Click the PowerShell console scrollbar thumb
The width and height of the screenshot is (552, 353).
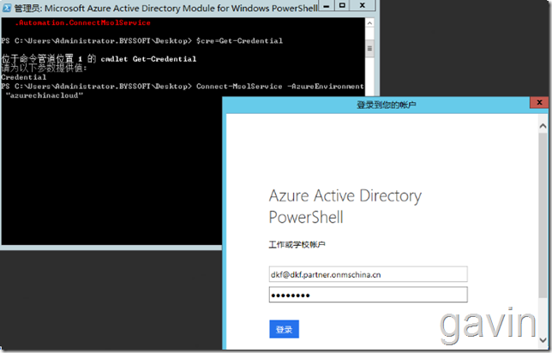369,49
